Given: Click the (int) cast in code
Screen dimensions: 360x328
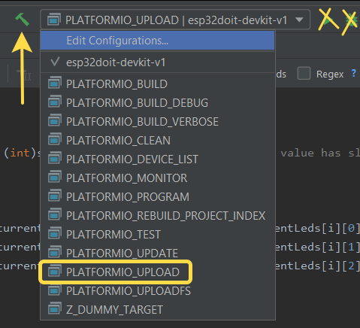Looking at the screenshot, I should point(20,153).
